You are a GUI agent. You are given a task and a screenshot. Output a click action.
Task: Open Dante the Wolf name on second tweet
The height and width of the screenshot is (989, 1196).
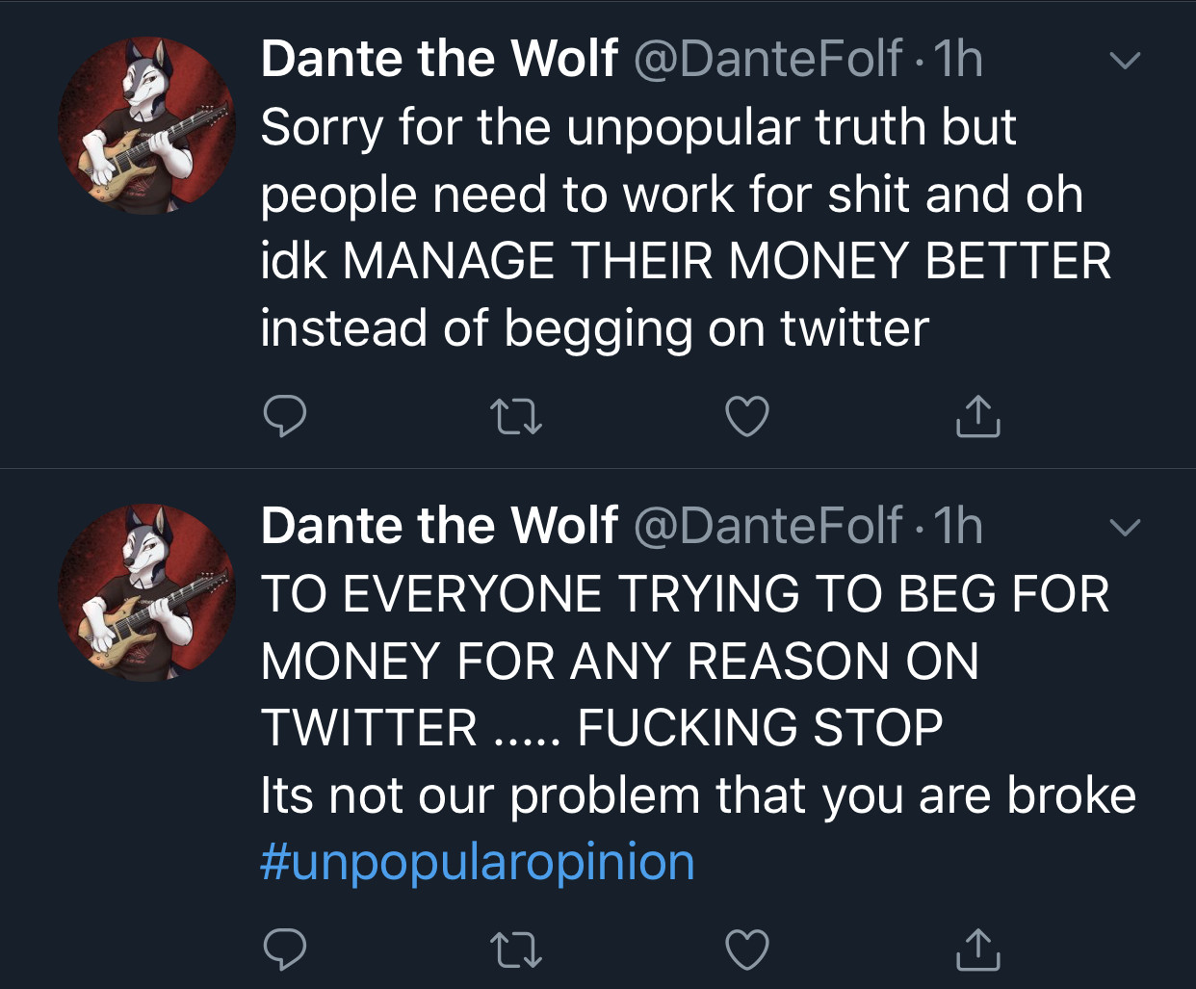(x=439, y=526)
